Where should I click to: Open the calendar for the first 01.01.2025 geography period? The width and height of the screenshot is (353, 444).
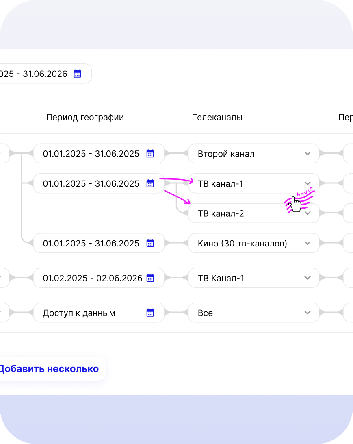pyautogui.click(x=150, y=153)
